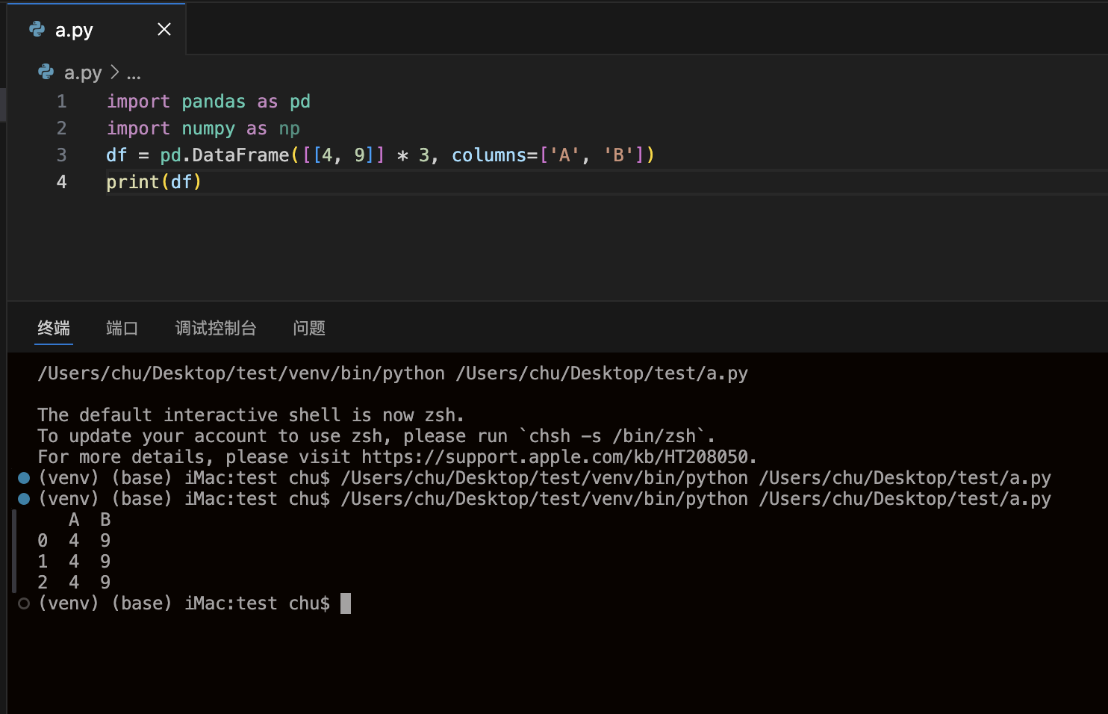
Task: Click the Python icon in the a.py tab
Action: tap(37, 29)
